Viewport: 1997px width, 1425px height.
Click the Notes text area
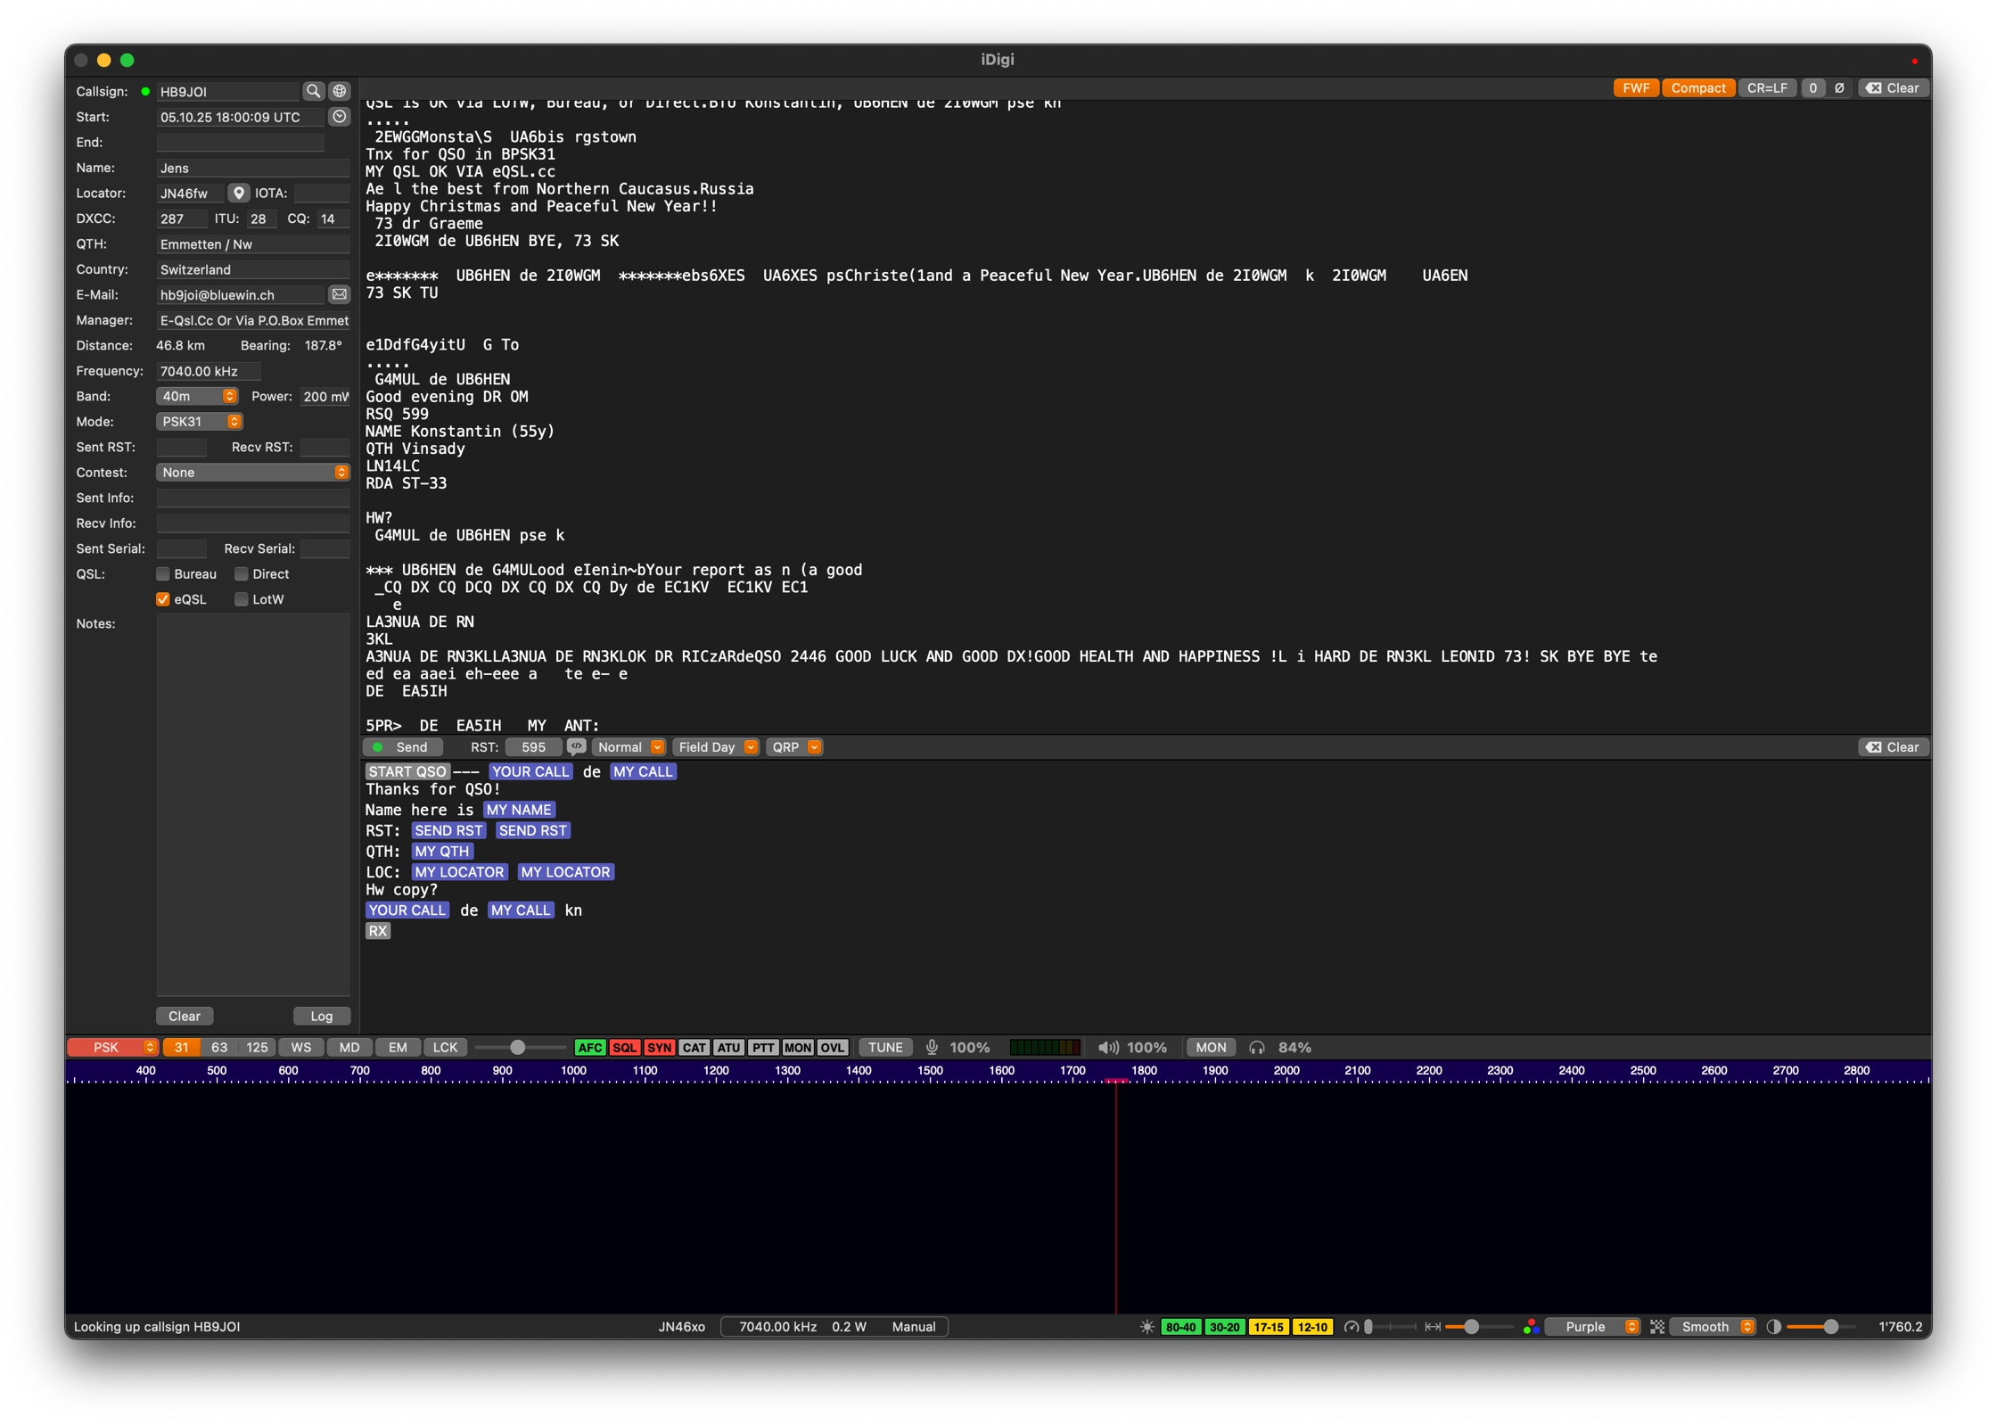coord(253,804)
